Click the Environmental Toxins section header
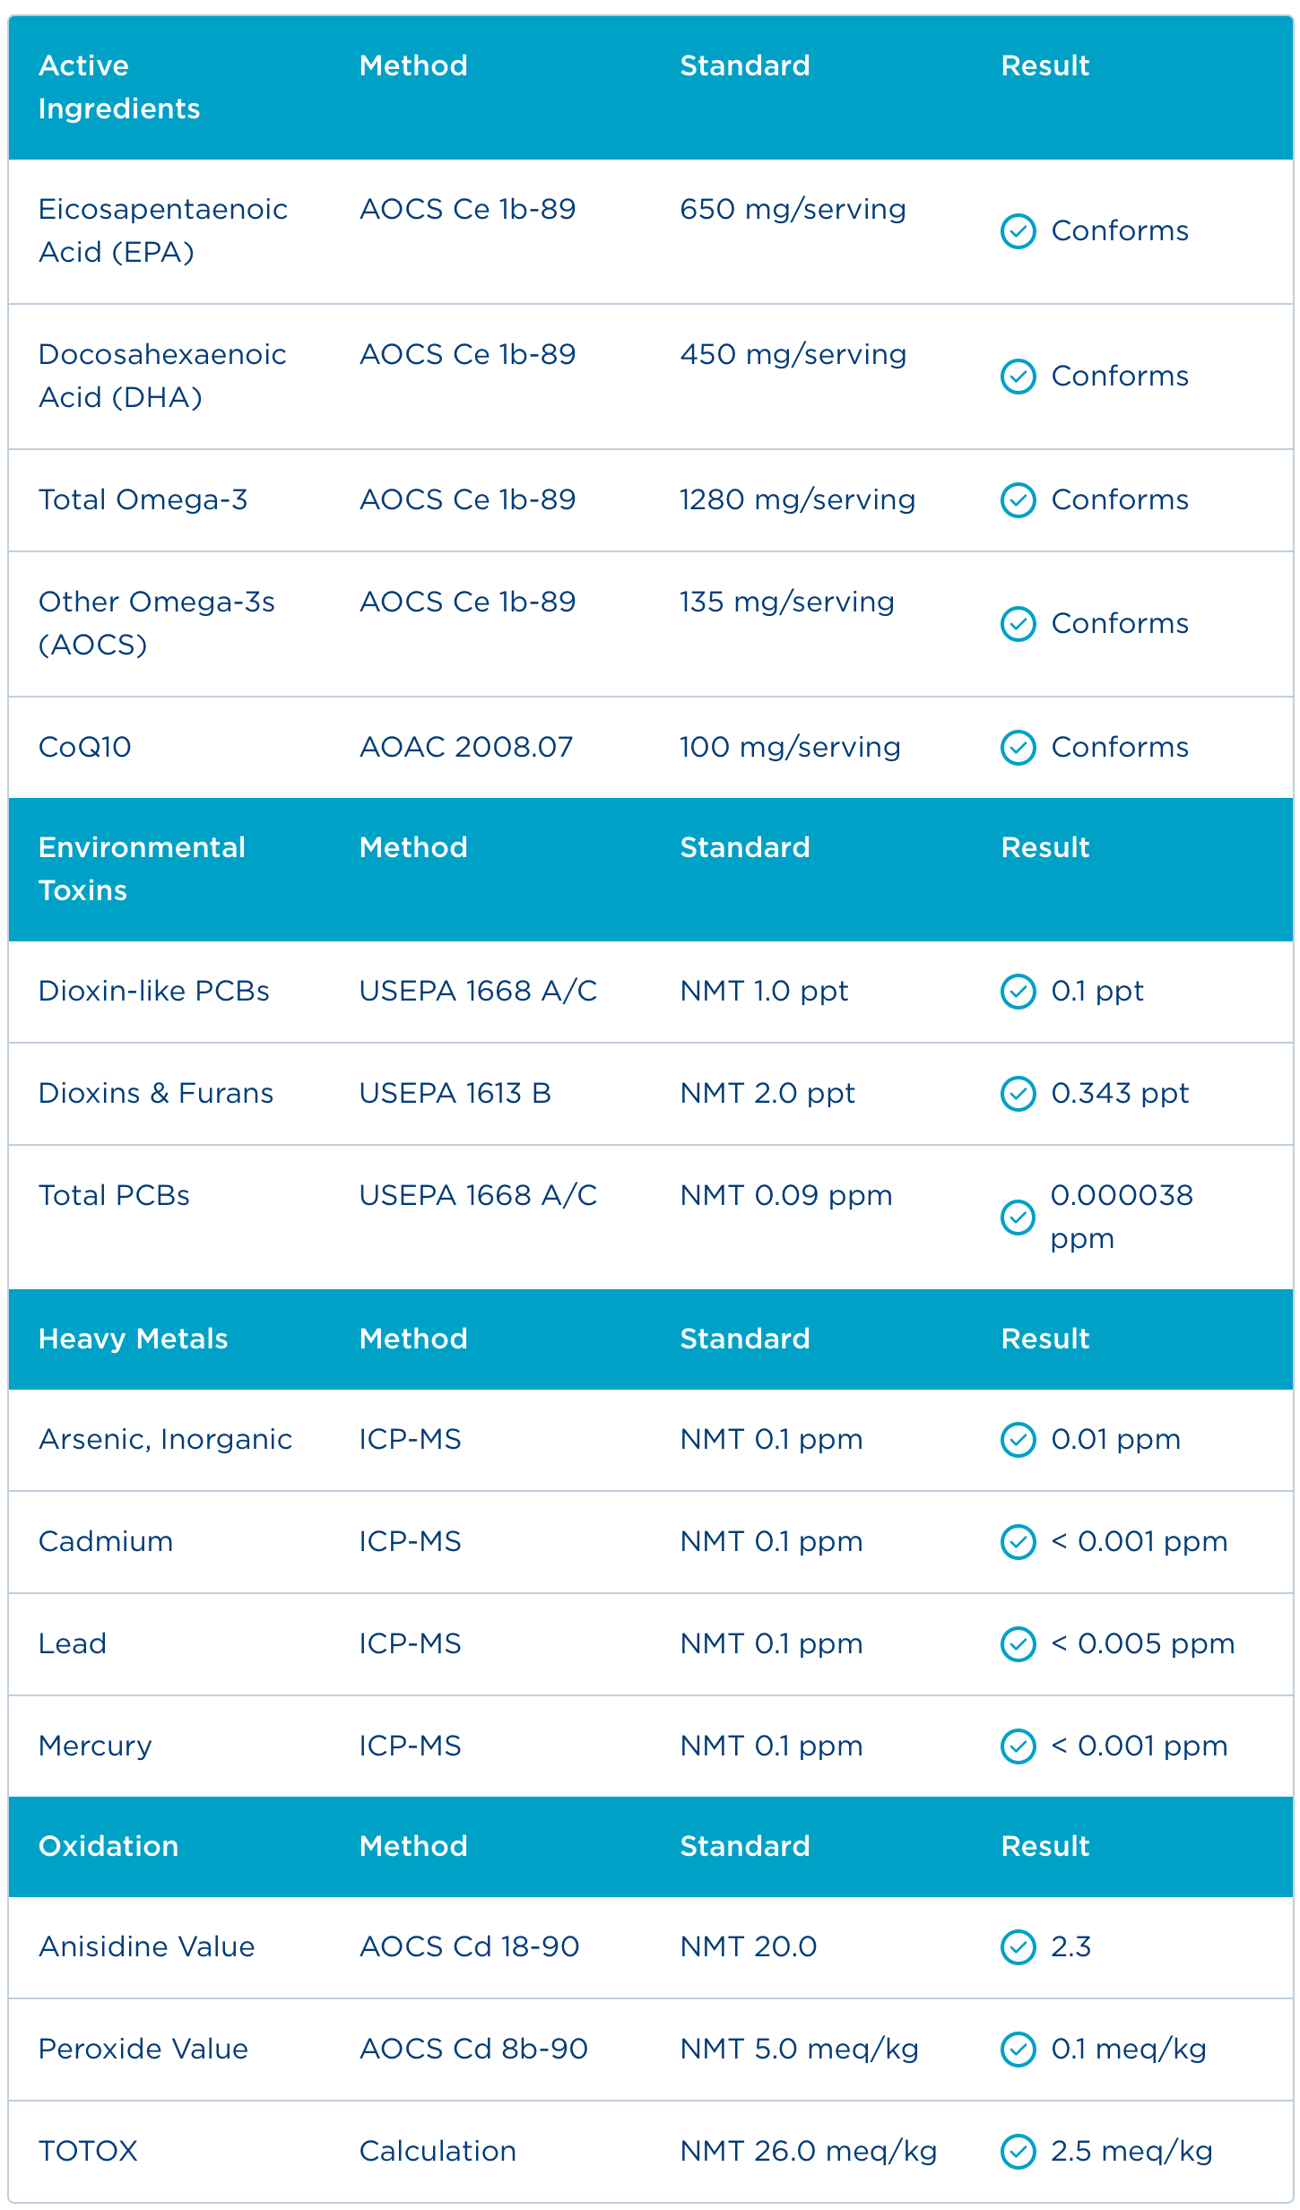Screen dimensions: 1300x2210 click(x=142, y=869)
